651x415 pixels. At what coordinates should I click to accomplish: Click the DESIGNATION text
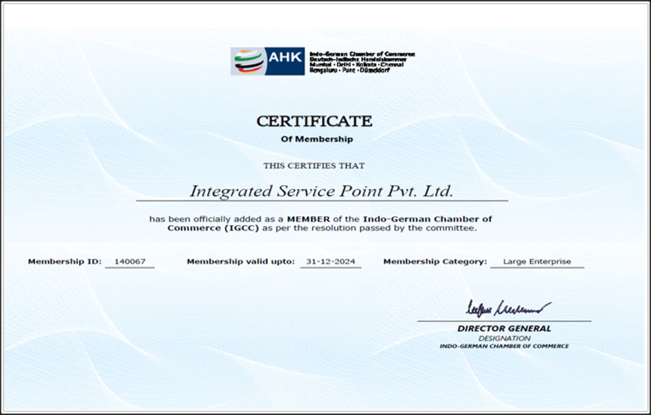click(504, 338)
